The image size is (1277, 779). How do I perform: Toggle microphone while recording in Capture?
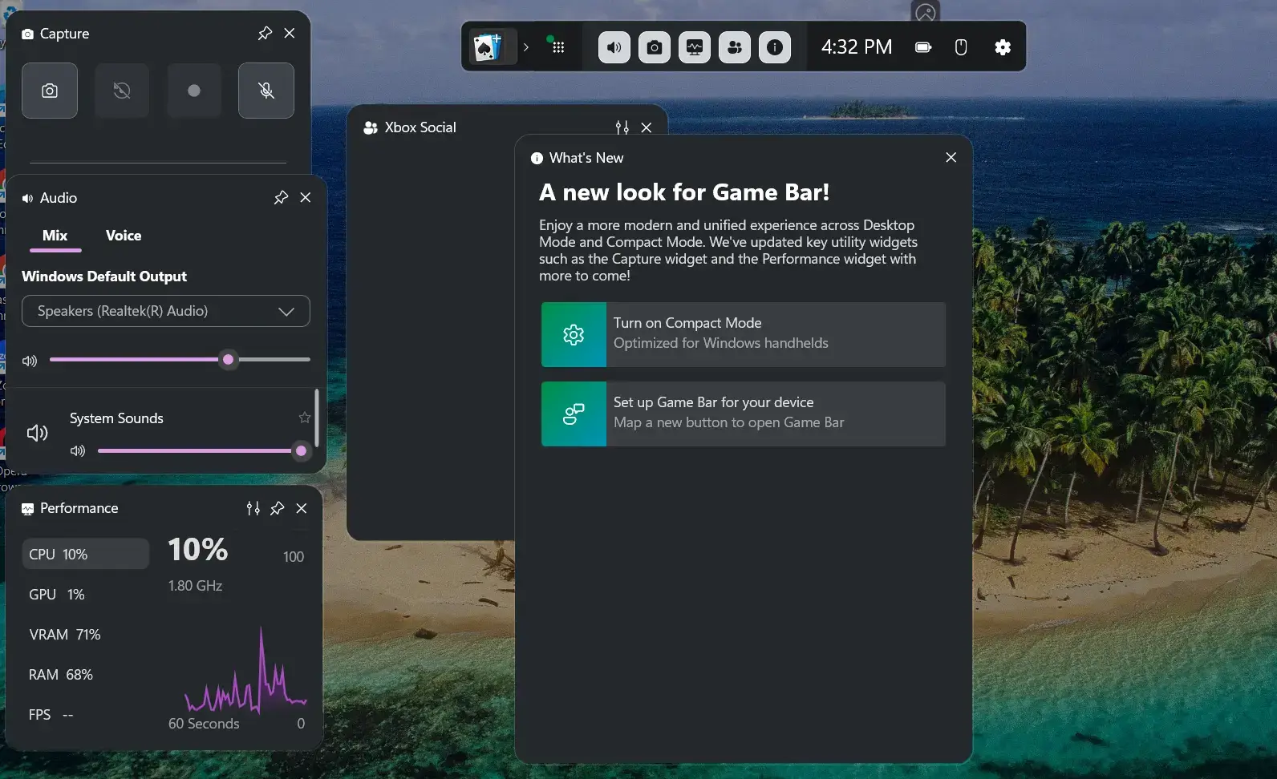(x=266, y=91)
